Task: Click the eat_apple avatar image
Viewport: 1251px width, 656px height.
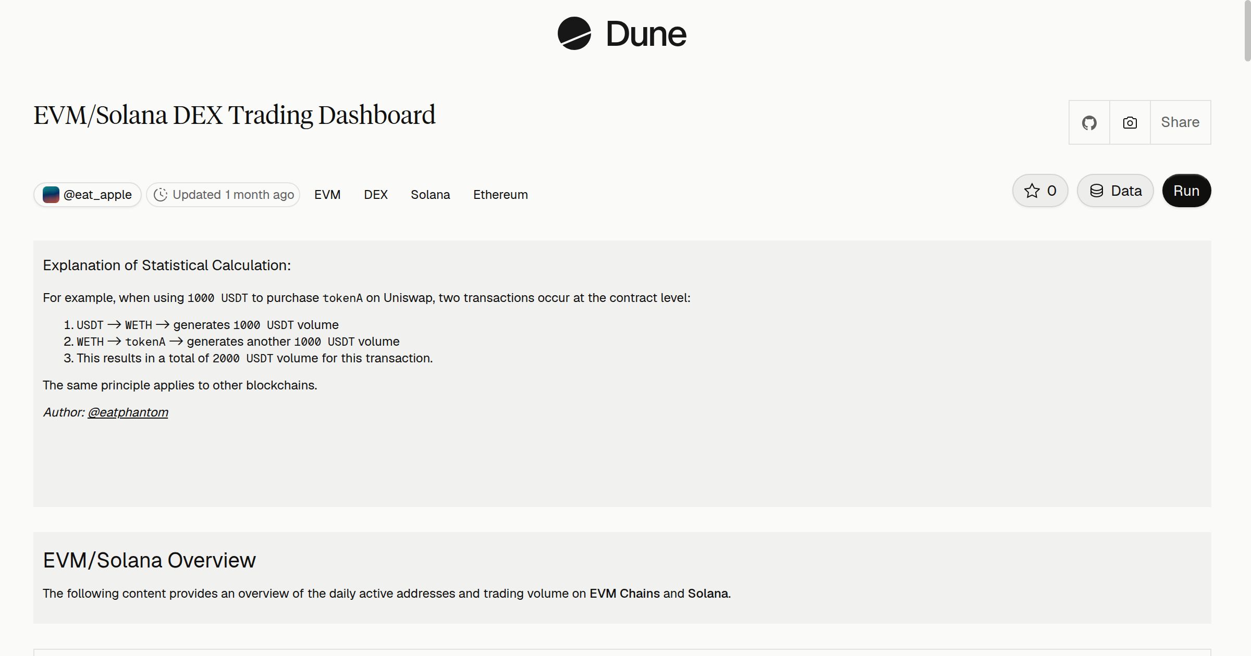Action: pyautogui.click(x=51, y=195)
